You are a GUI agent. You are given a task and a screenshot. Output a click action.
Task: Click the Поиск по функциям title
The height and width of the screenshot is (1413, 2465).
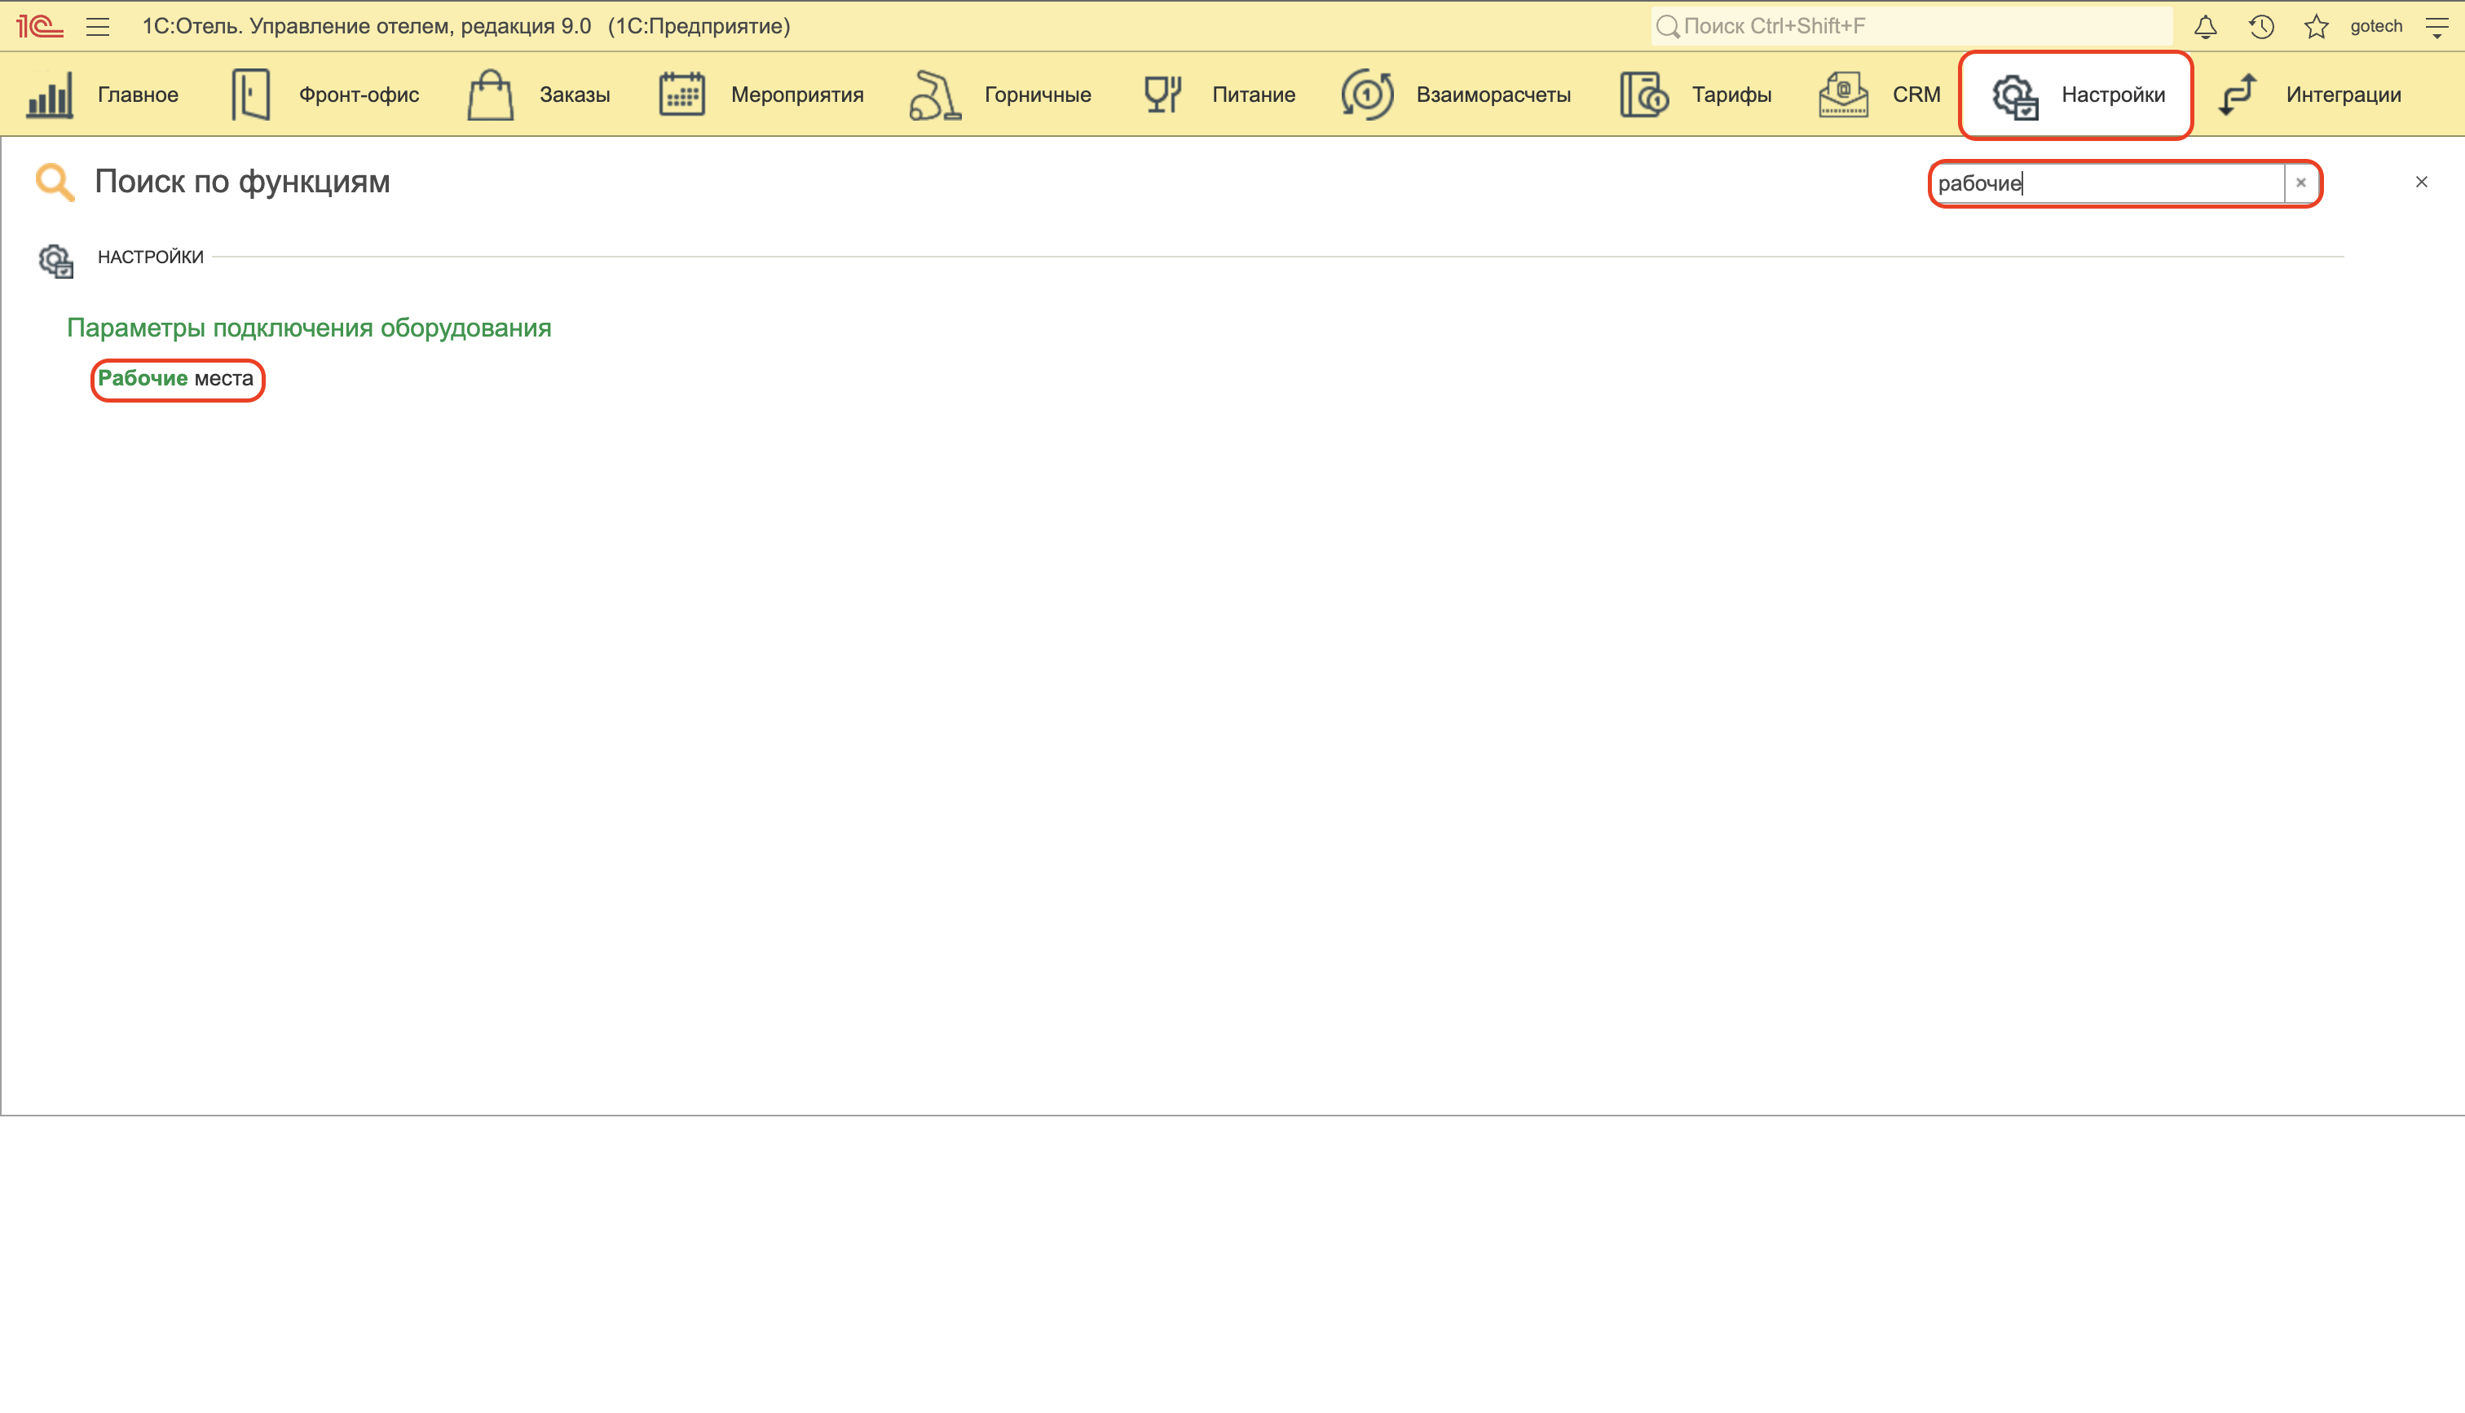point(241,182)
